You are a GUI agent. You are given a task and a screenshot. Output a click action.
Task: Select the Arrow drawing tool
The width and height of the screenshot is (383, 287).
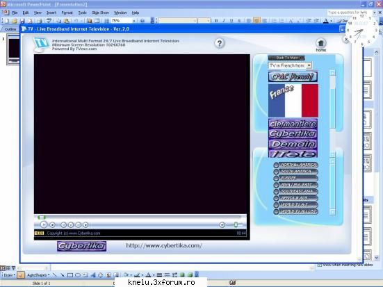point(63,275)
